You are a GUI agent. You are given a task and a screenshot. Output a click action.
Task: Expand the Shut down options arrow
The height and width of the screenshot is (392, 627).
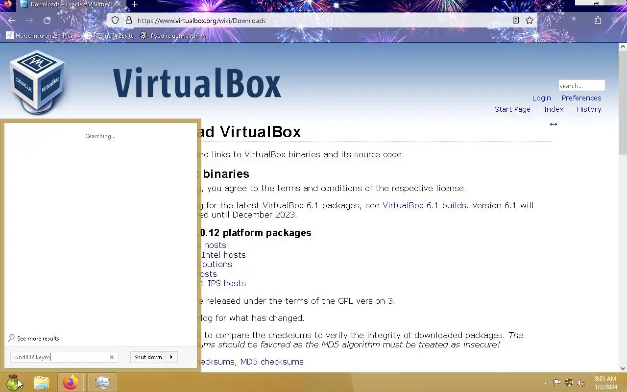(171, 357)
